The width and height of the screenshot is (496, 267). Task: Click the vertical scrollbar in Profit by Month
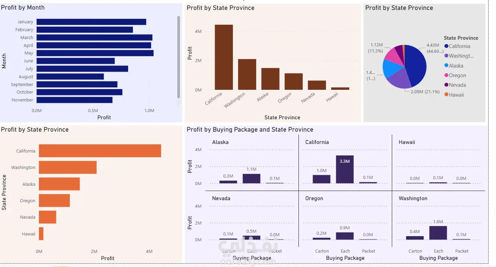179,57
